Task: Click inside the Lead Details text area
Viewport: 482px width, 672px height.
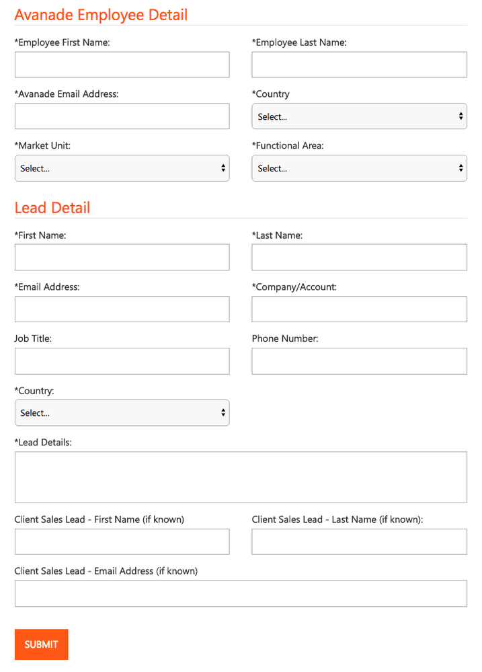Action: pos(241,477)
